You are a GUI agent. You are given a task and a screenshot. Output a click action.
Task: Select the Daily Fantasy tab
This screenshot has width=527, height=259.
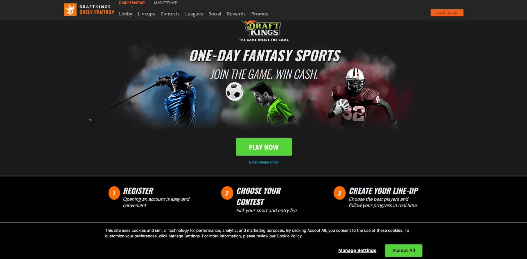132,3
